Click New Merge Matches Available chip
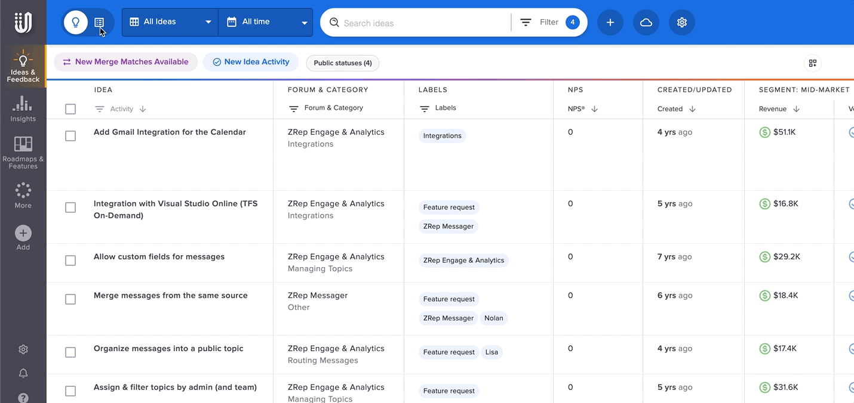 [125, 62]
